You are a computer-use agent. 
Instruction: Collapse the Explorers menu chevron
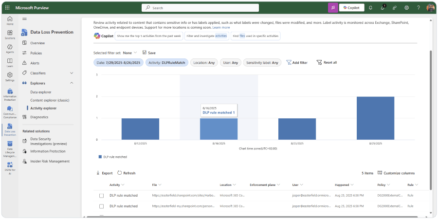click(72, 83)
